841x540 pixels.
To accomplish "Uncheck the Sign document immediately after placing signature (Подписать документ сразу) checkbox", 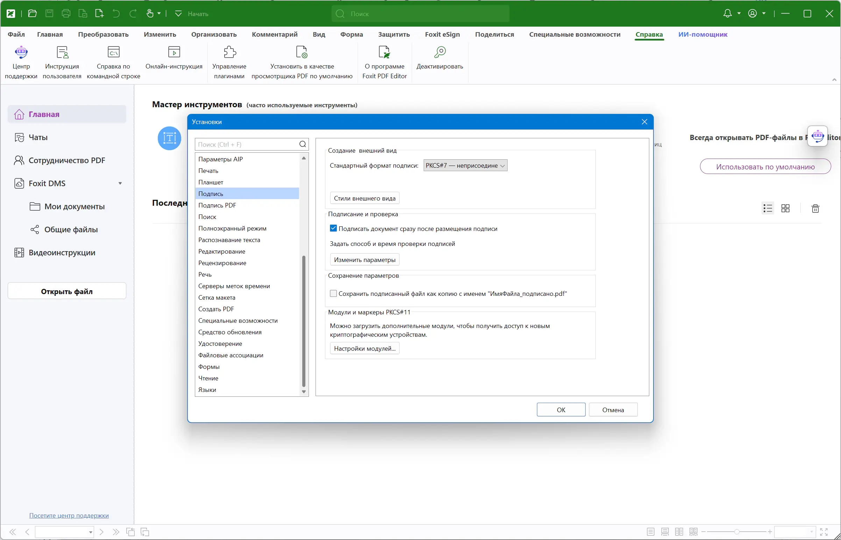I will 333,229.
